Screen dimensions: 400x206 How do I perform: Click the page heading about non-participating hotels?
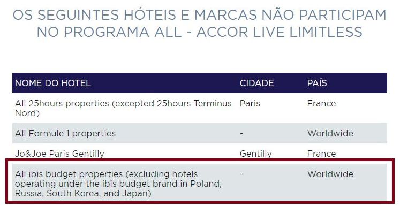tap(200, 24)
